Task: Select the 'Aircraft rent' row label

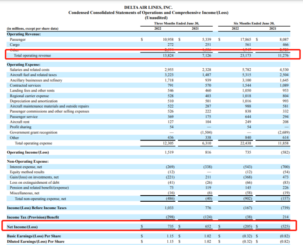Action: 20,122
